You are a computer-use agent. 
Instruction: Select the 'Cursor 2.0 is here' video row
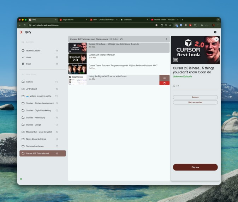click(119, 48)
